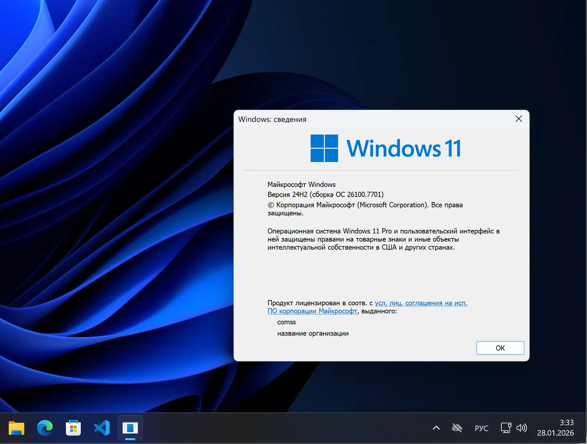Open the Microsoft Store app
The height and width of the screenshot is (444, 587).
tap(73, 428)
